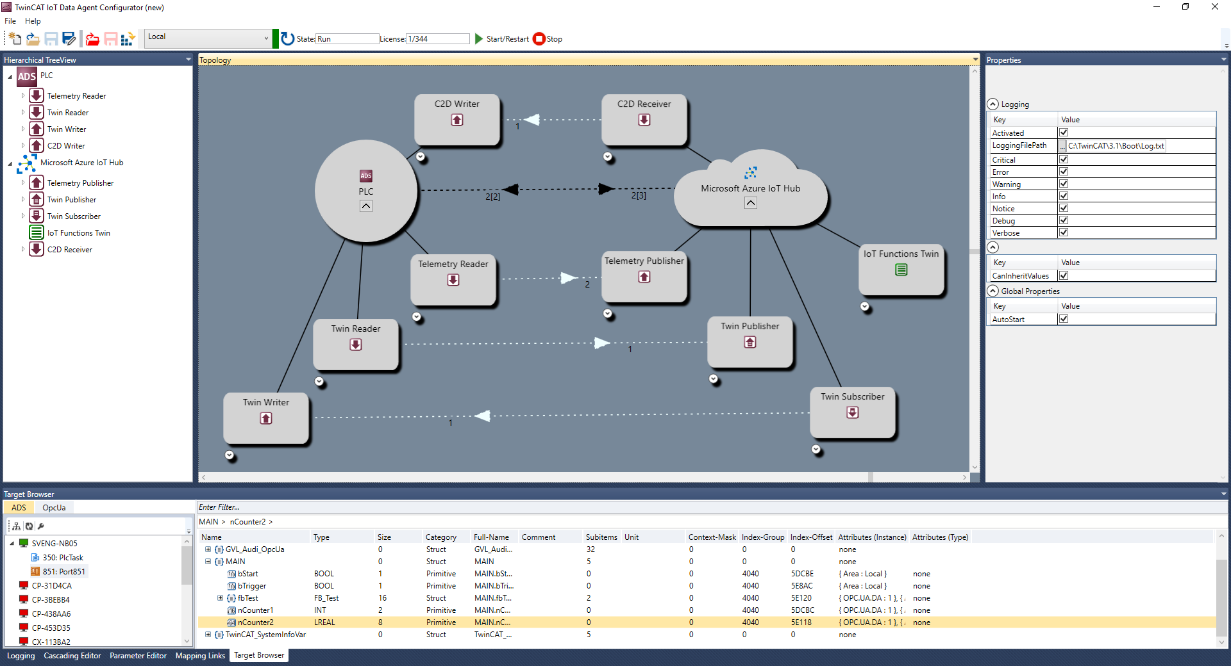The width and height of the screenshot is (1231, 666).
Task: Click the red Stop icon
Action: click(x=539, y=39)
